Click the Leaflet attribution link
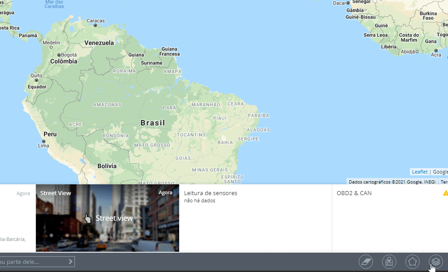 click(420, 172)
